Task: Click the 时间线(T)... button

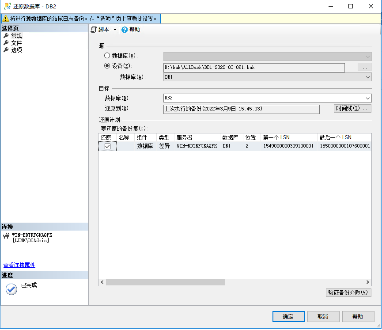Action: pos(352,109)
